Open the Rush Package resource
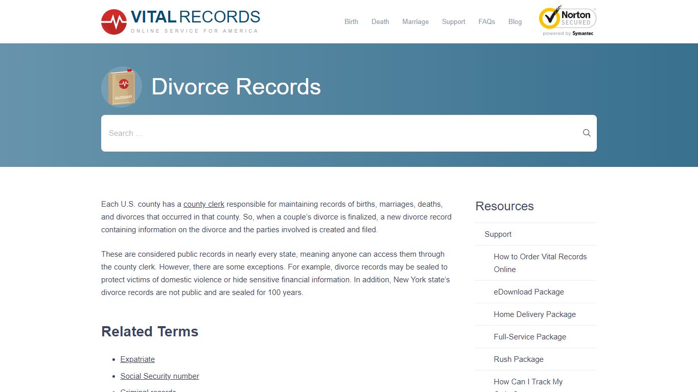 pyautogui.click(x=519, y=359)
